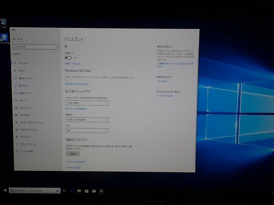This screenshot has width=274, height=205.
Task: Open Shared experiences (共有エクスペリエンス)
Action: click(27, 130)
